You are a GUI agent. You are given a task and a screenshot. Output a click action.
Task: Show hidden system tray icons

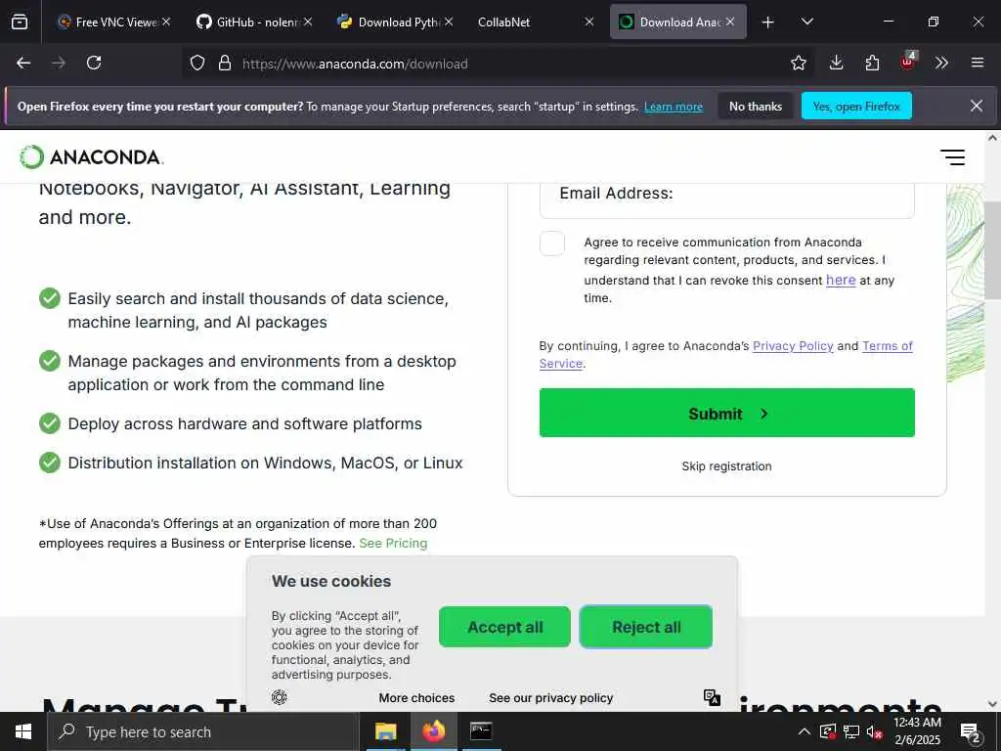pyautogui.click(x=805, y=731)
